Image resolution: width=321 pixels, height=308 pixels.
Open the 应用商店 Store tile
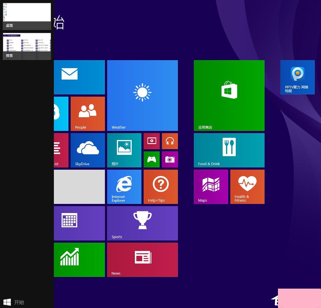(x=229, y=96)
